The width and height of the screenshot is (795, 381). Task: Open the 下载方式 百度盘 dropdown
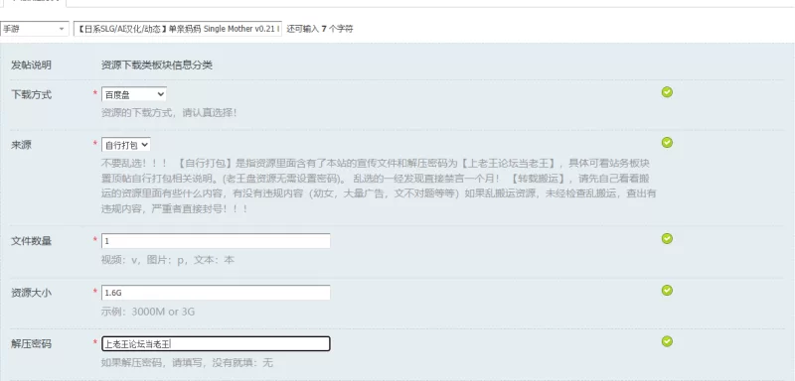click(x=134, y=94)
